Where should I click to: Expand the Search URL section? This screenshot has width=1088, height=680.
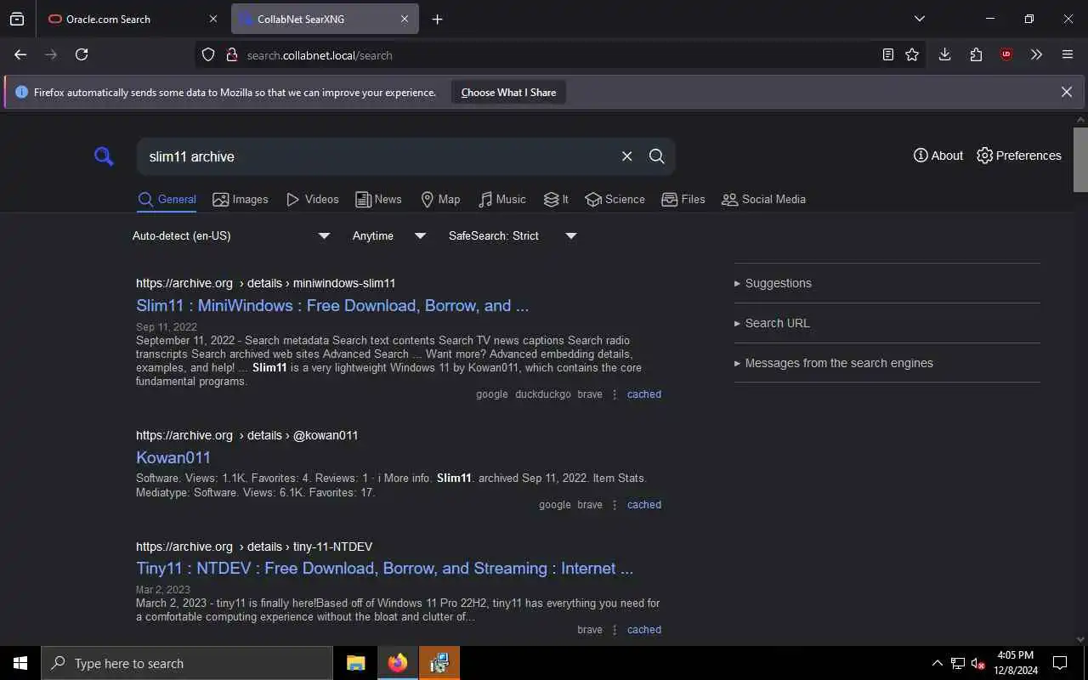click(x=772, y=323)
